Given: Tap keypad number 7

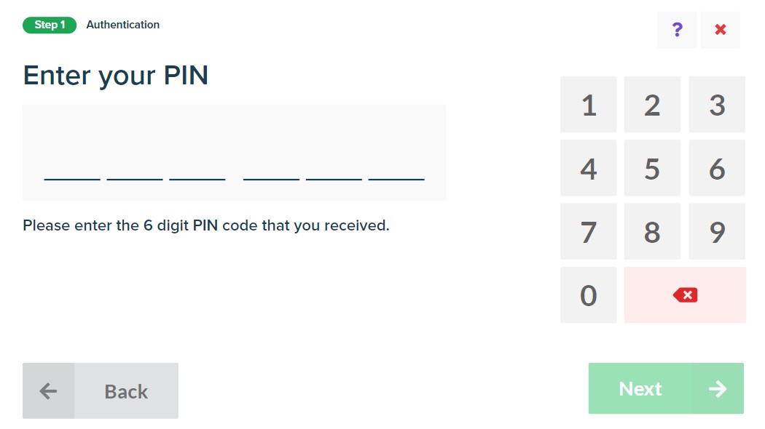Looking at the screenshot, I should (x=588, y=232).
